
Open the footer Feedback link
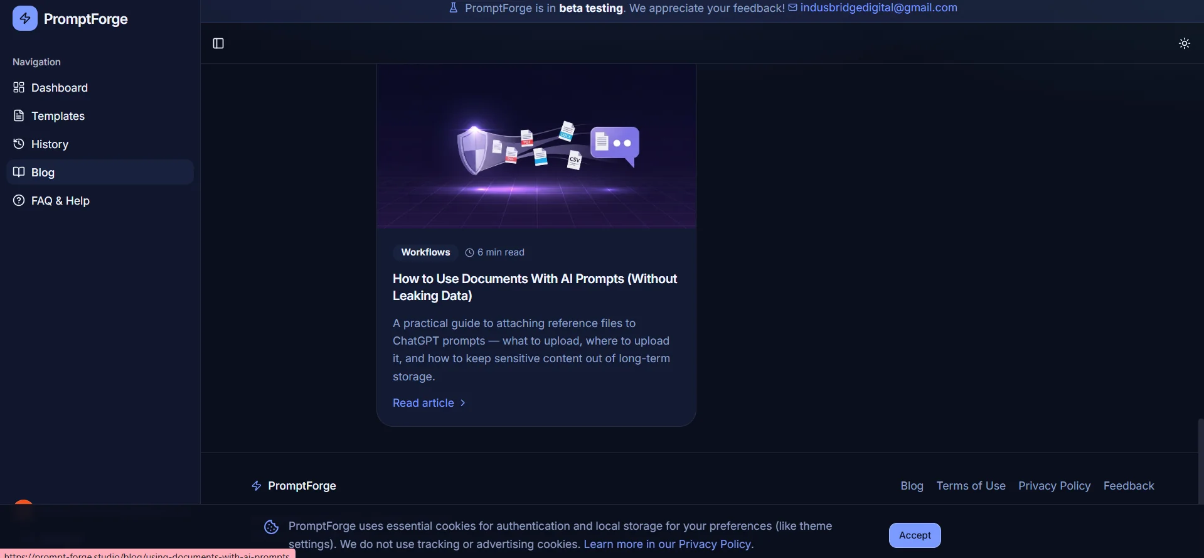tap(1129, 485)
